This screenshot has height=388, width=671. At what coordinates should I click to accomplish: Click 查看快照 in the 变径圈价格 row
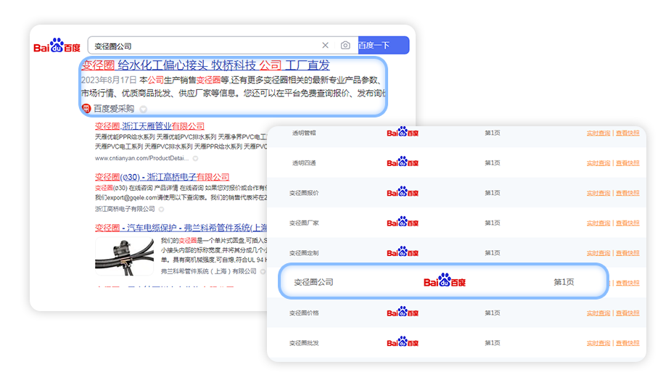627,313
